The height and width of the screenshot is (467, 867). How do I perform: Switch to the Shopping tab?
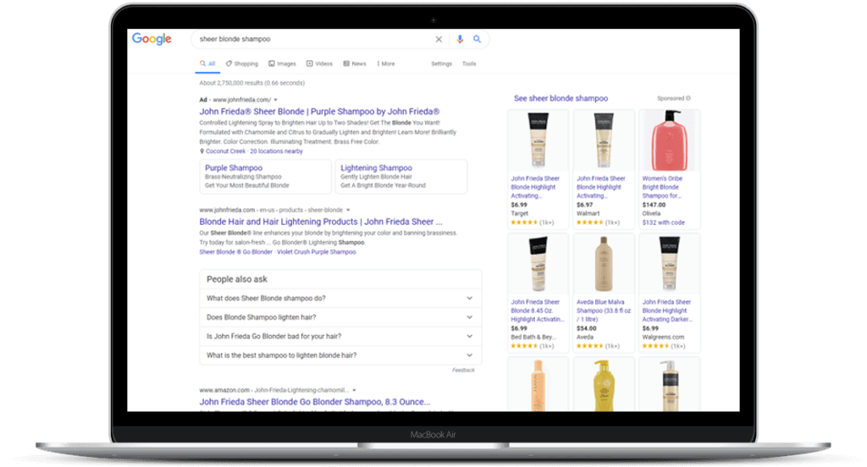click(x=241, y=63)
